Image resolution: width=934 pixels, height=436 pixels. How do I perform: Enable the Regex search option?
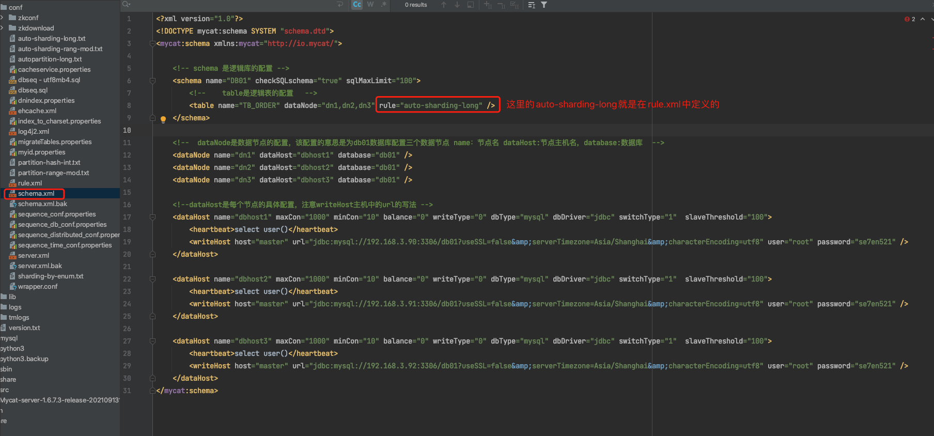[384, 5]
